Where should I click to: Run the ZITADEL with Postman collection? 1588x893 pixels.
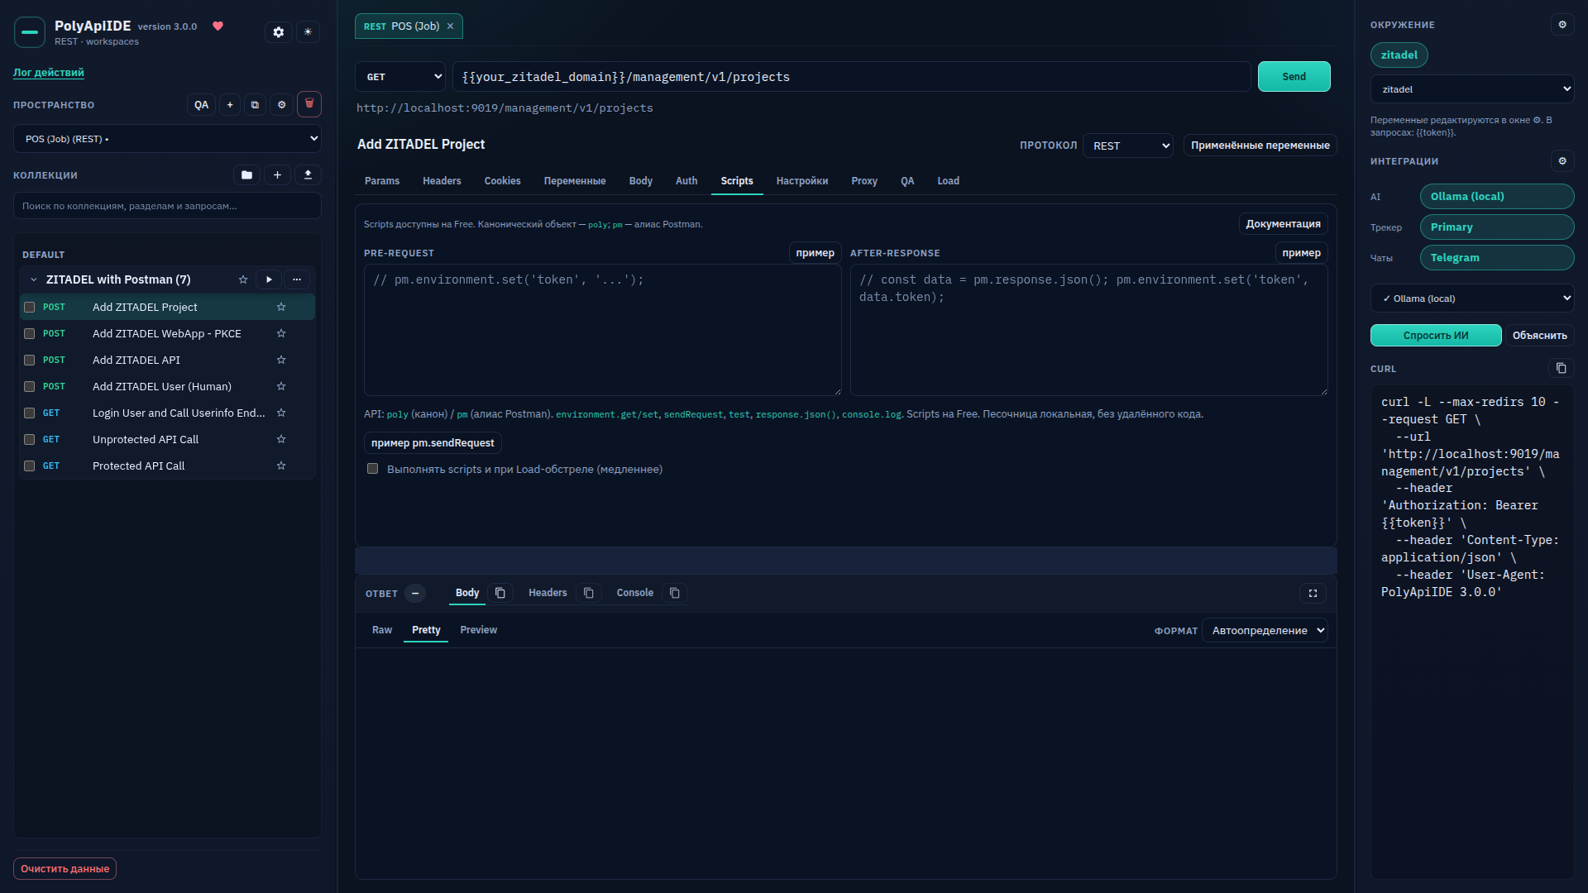click(x=269, y=279)
